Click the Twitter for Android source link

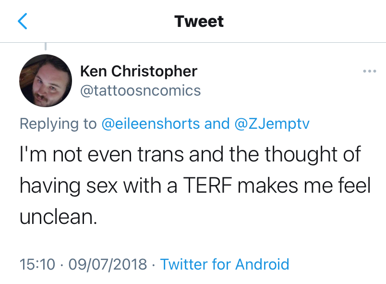pyautogui.click(x=224, y=264)
